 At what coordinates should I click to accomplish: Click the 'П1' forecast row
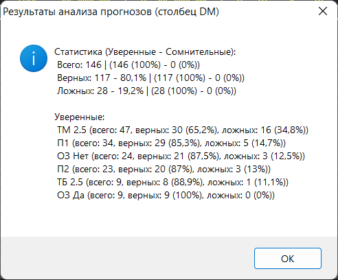tap(171, 143)
